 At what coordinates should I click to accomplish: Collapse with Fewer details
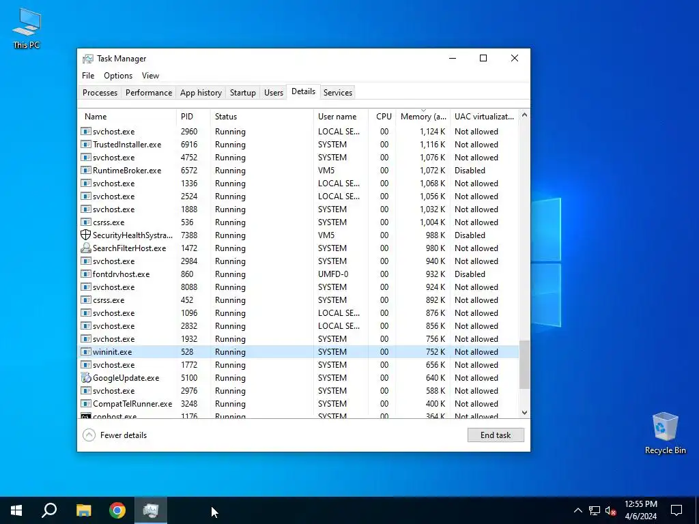(x=115, y=435)
